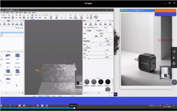Select the Torus model thumbnail
This screenshot has height=111, width=177.
[x=8, y=80]
